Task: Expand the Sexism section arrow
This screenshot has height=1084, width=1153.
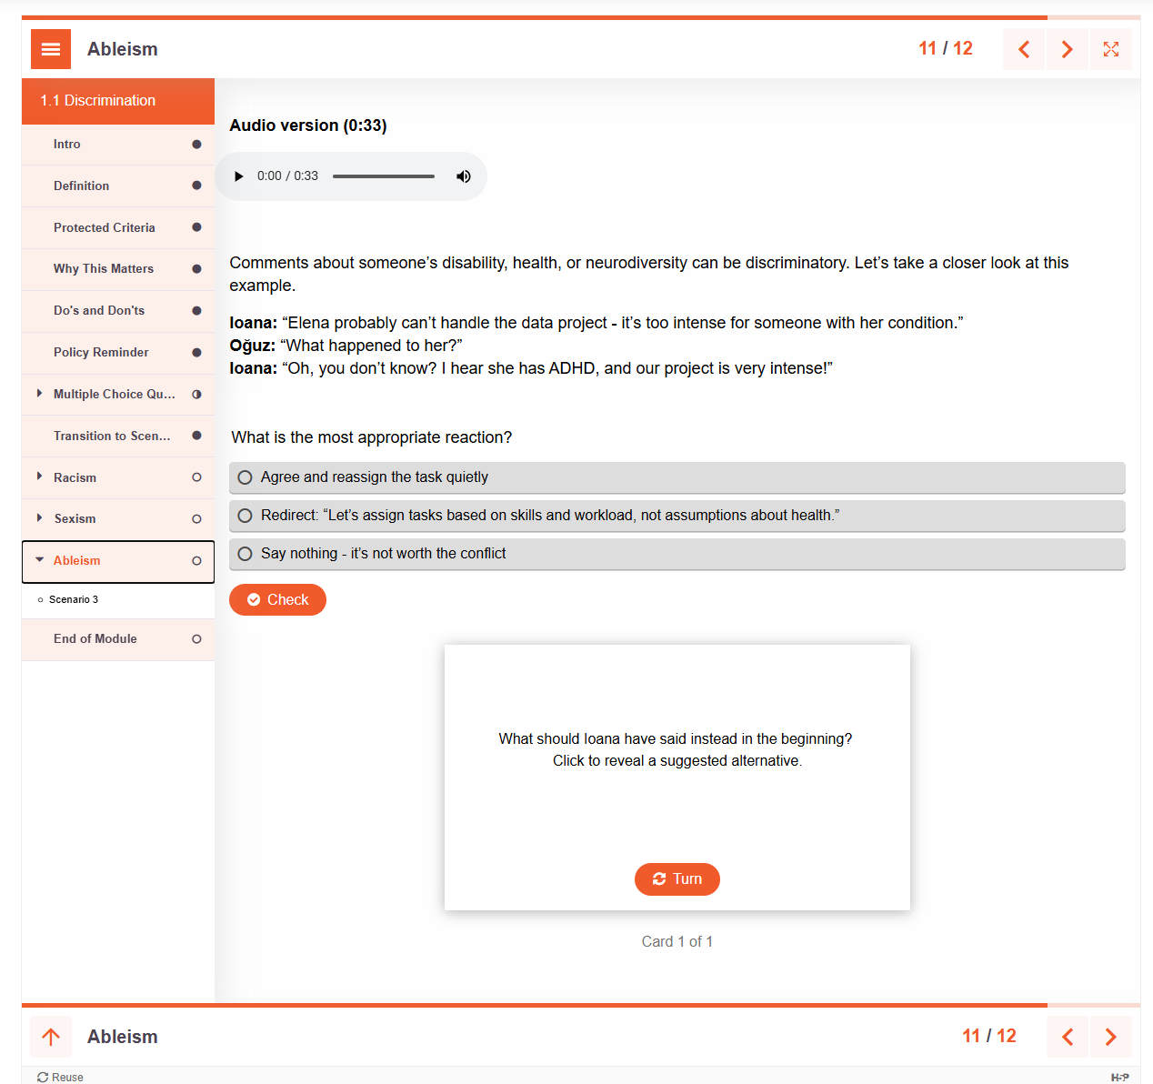Action: 39,518
